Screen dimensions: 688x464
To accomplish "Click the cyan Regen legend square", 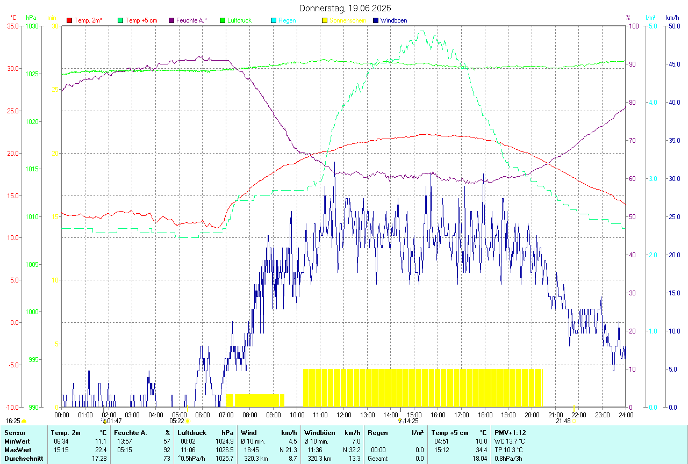I will [x=274, y=20].
